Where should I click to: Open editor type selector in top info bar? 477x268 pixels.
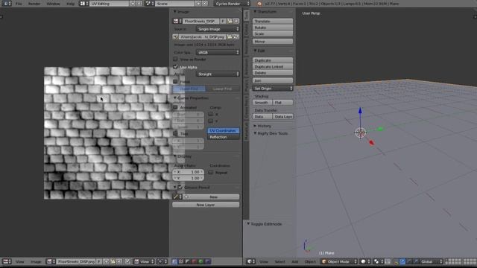(7, 4)
